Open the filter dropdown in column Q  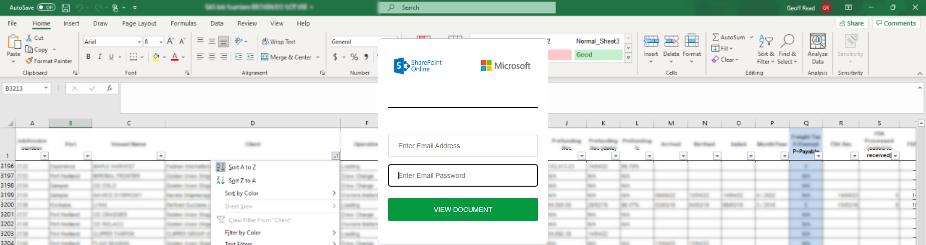pyautogui.click(x=818, y=156)
